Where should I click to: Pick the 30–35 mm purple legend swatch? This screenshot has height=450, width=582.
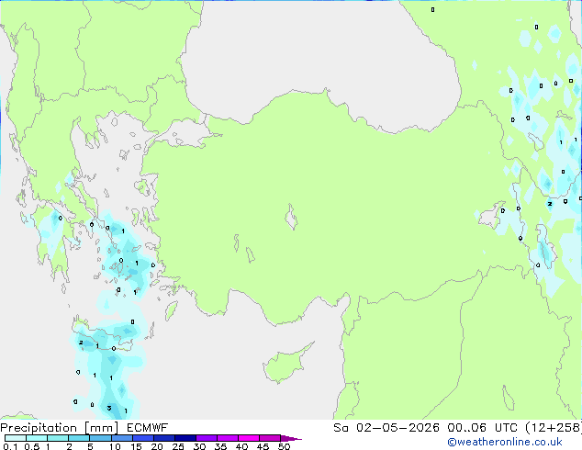(x=206, y=438)
